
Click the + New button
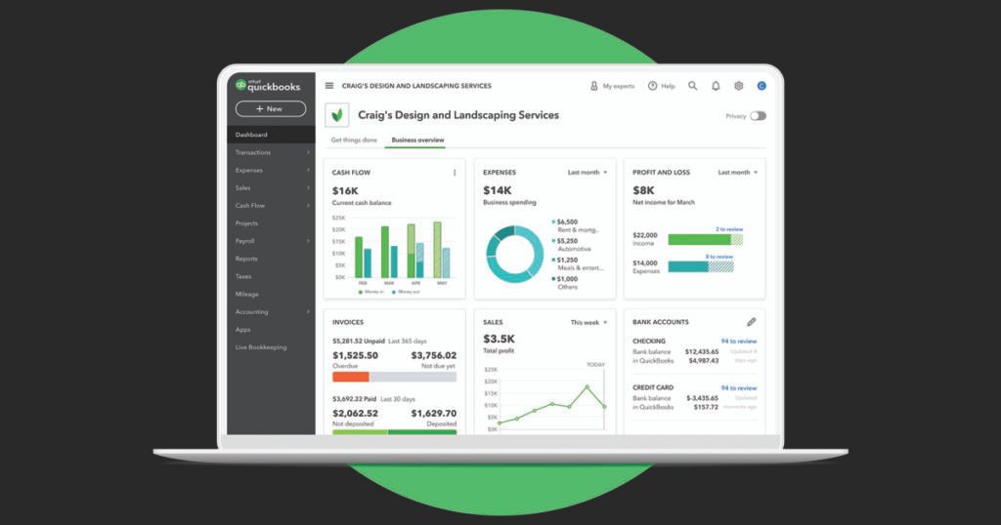tap(271, 109)
